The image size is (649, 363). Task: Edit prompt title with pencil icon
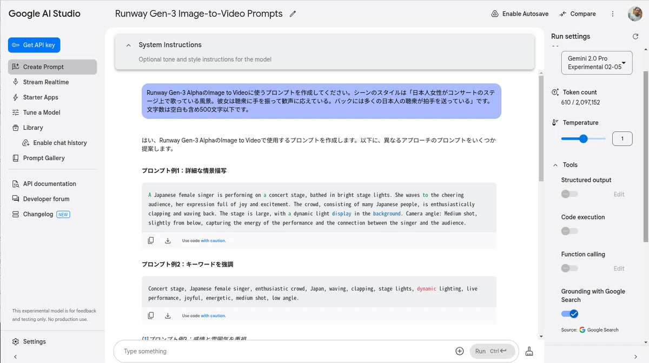(293, 14)
